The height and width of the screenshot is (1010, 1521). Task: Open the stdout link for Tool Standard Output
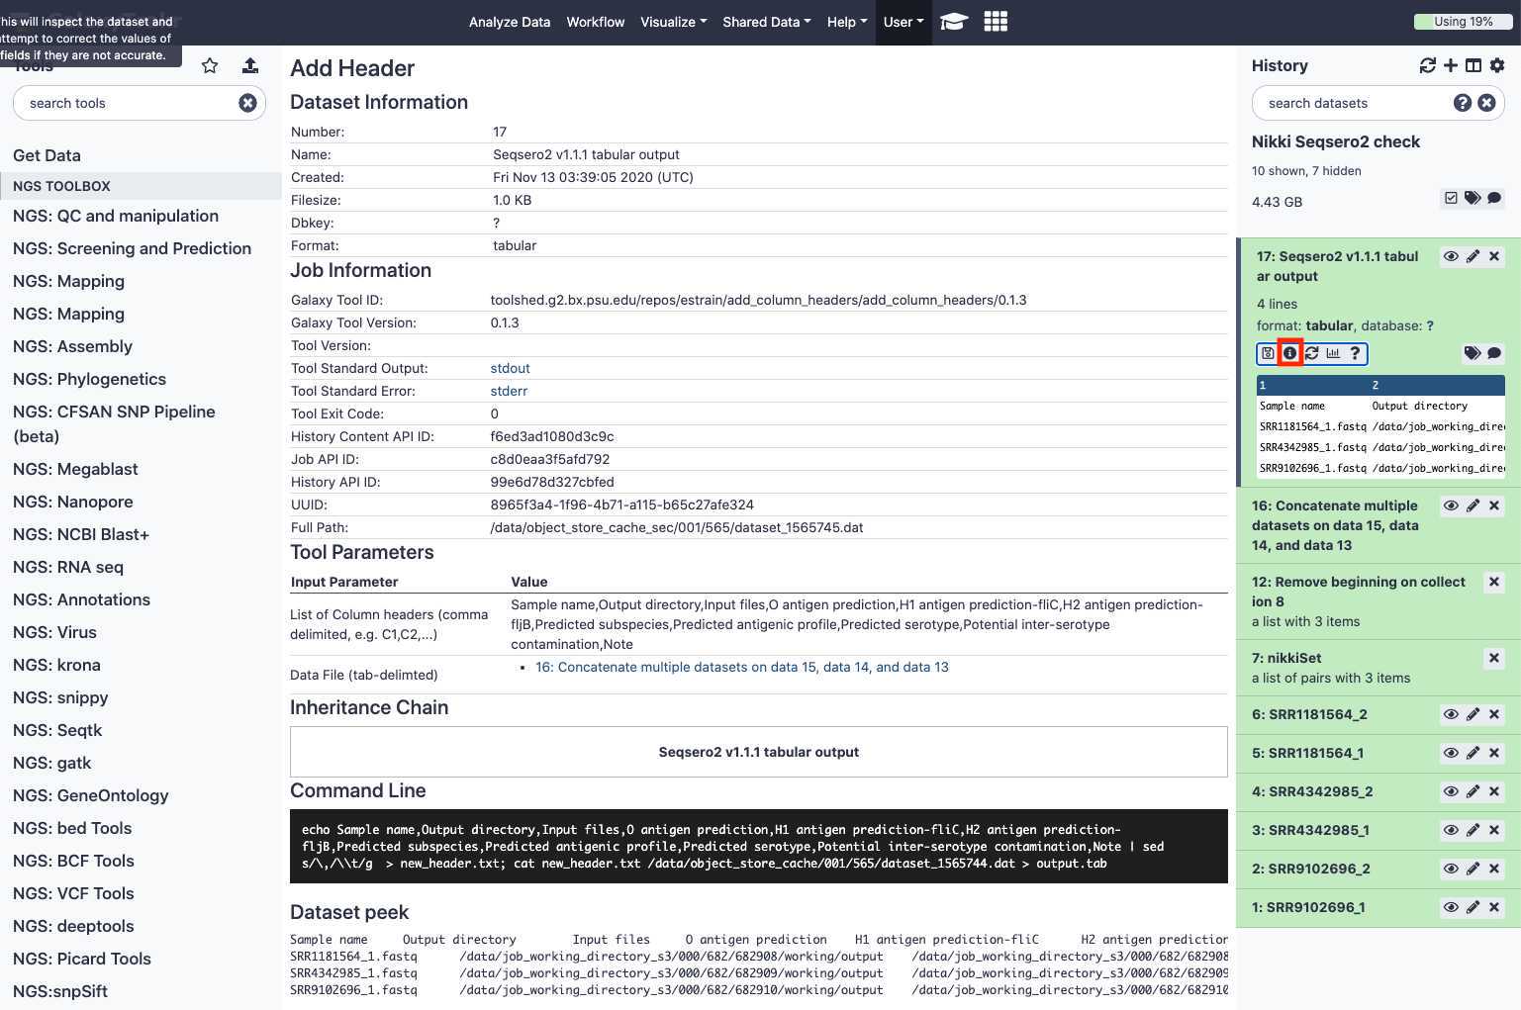[510, 368]
